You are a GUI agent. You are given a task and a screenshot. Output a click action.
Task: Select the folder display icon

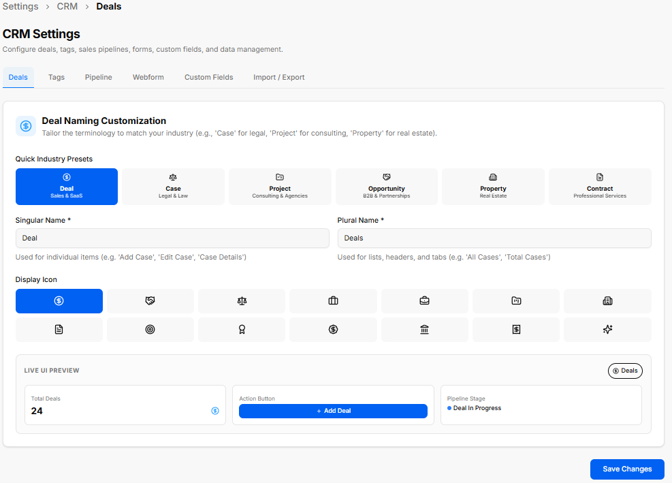(516, 300)
